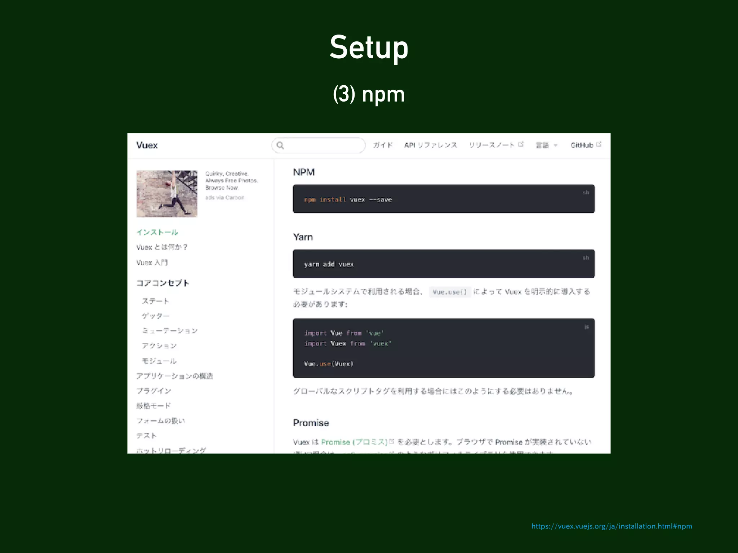The width and height of the screenshot is (738, 553).
Task: Open the 'Promise (プロミス)' link
Action: (354, 442)
